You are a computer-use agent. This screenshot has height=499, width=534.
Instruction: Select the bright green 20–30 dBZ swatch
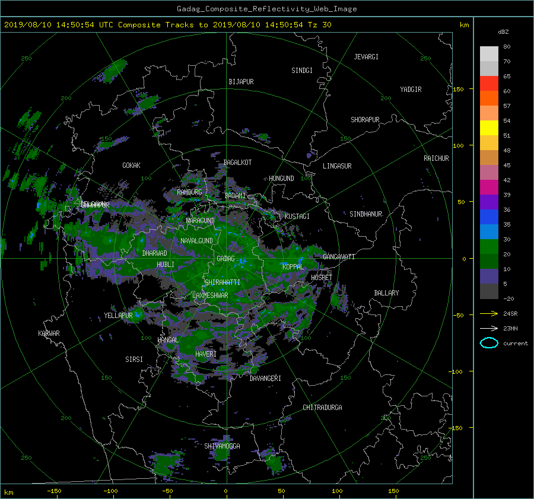point(489,247)
